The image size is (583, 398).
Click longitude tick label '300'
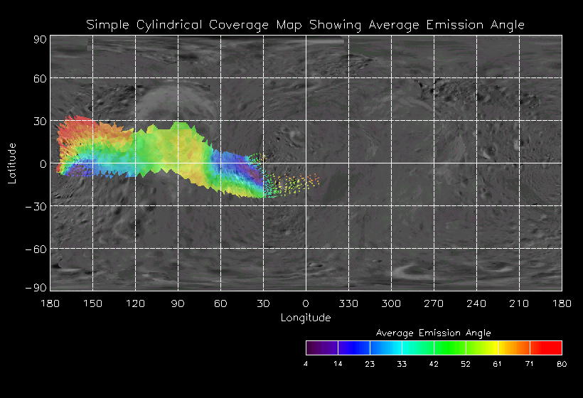tap(391, 303)
